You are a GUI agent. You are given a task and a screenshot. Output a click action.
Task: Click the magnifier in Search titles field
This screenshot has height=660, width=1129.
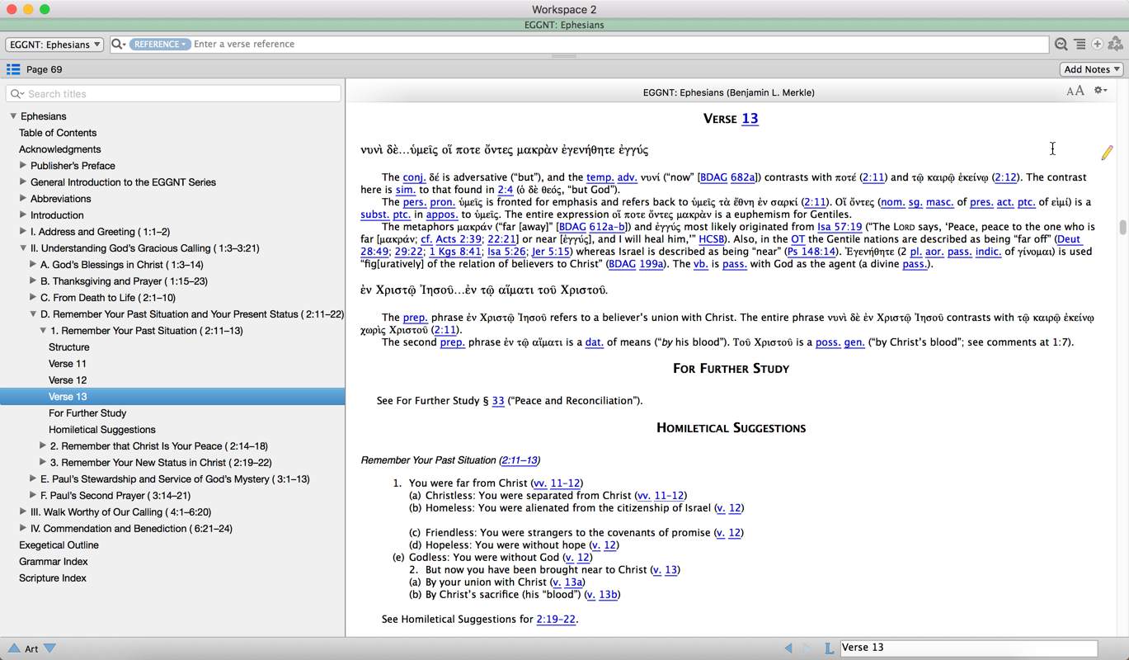17,94
